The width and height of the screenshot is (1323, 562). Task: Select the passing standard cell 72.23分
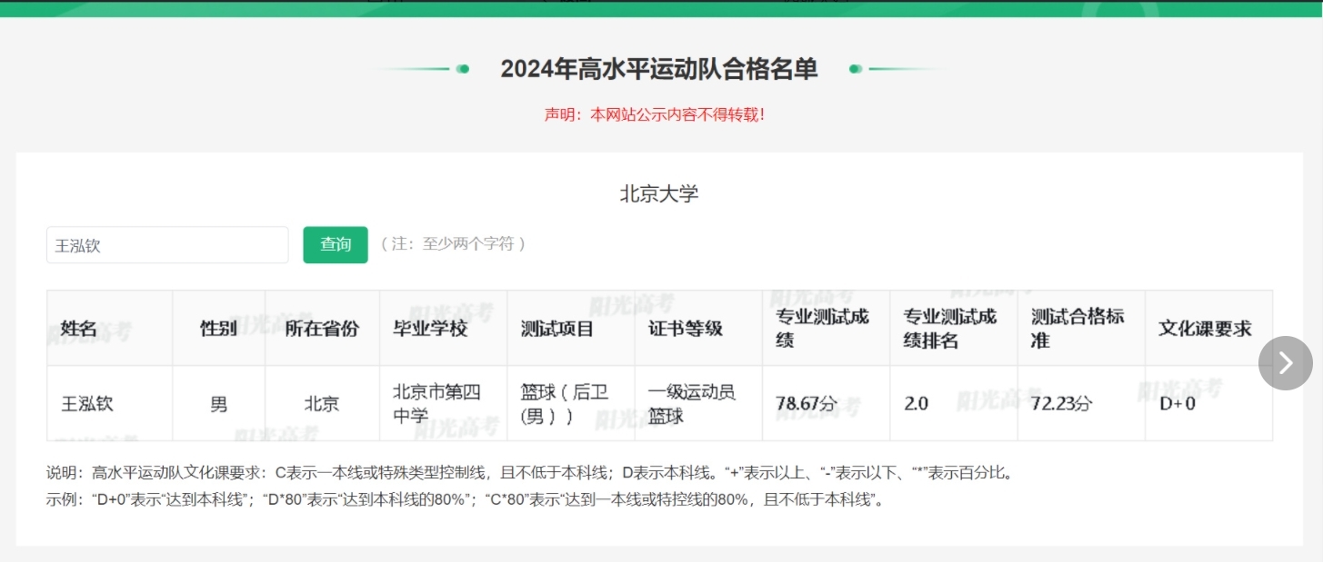tap(1081, 404)
